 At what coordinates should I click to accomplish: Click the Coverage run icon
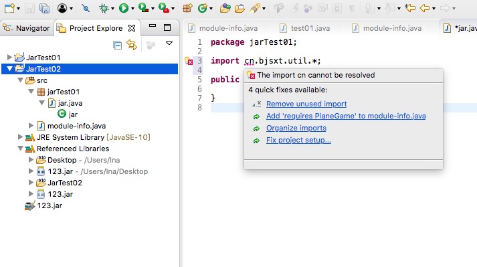click(x=143, y=7)
